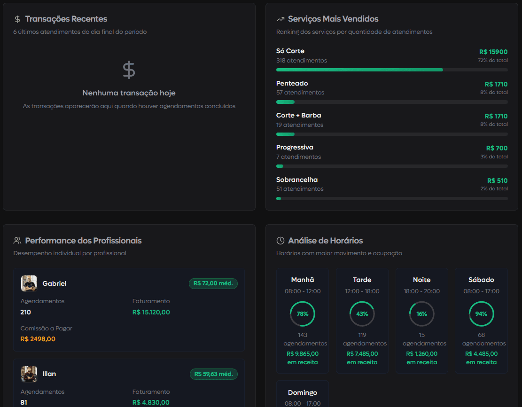
Task: Click the Penteado progress bar
Action: pyautogui.click(x=392, y=102)
